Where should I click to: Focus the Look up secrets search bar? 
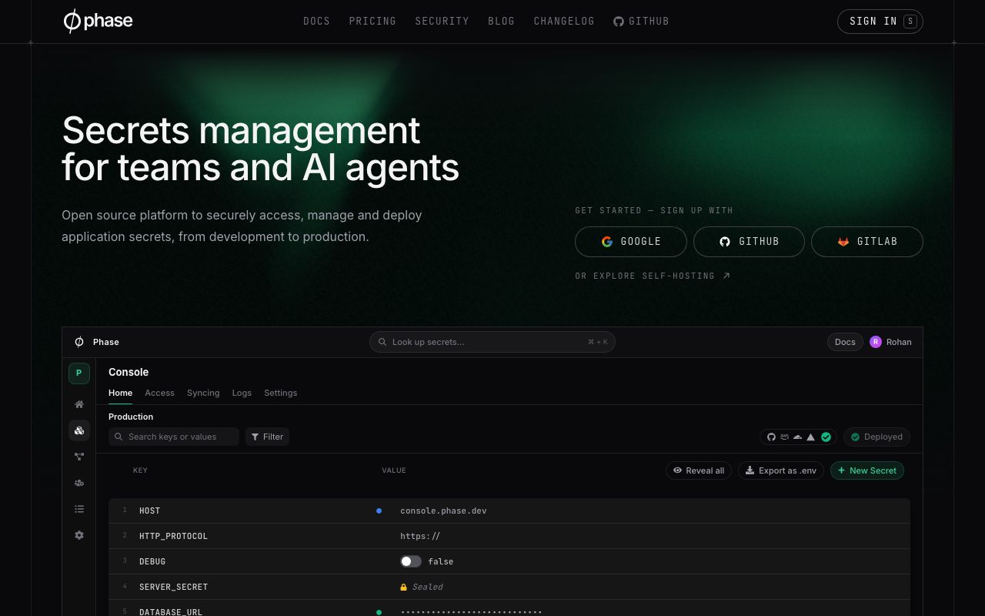492,342
